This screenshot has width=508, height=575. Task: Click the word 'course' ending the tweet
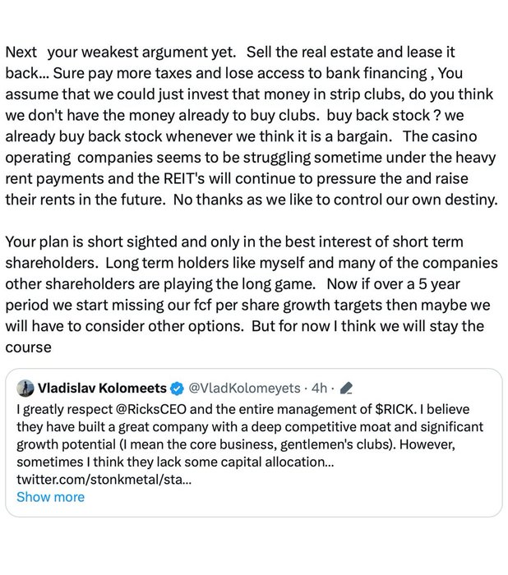28,347
